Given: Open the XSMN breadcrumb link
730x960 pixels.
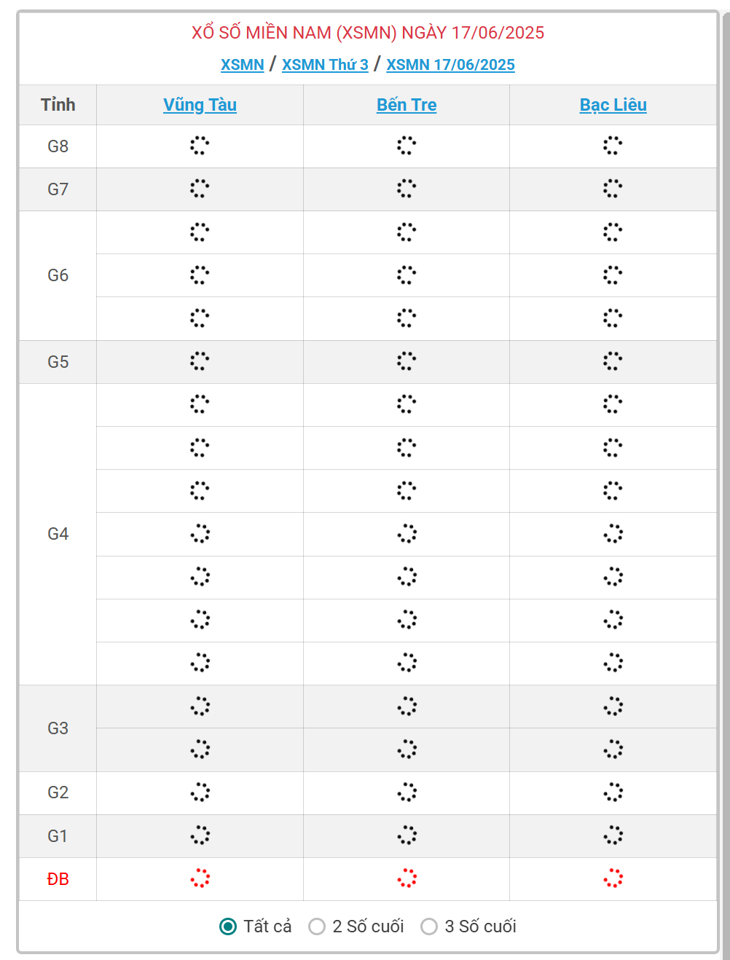Looking at the screenshot, I should pos(243,65).
